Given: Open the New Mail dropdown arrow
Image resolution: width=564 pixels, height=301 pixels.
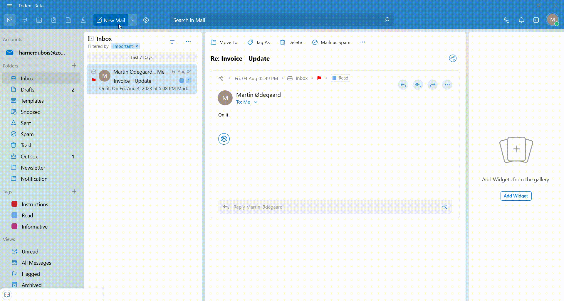Looking at the screenshot, I should (133, 20).
